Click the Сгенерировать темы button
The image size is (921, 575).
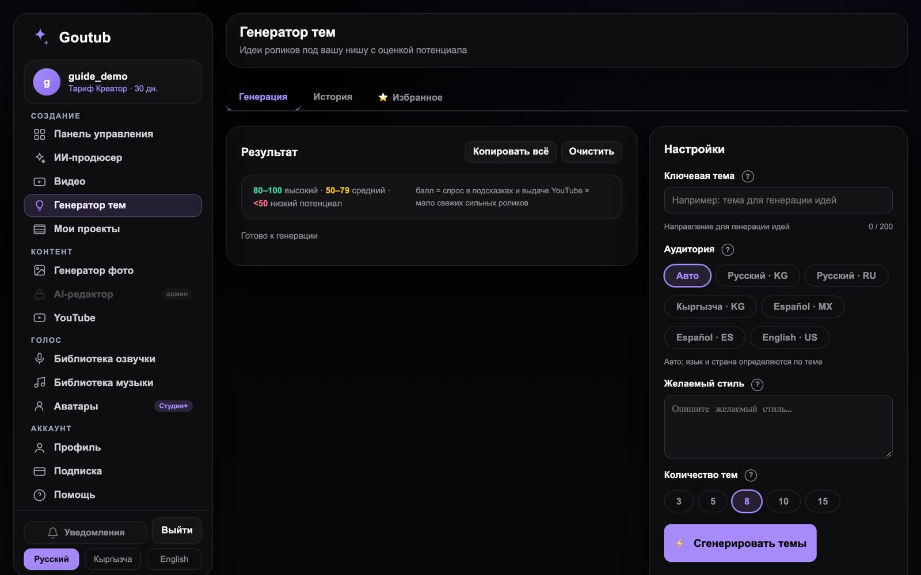(740, 543)
